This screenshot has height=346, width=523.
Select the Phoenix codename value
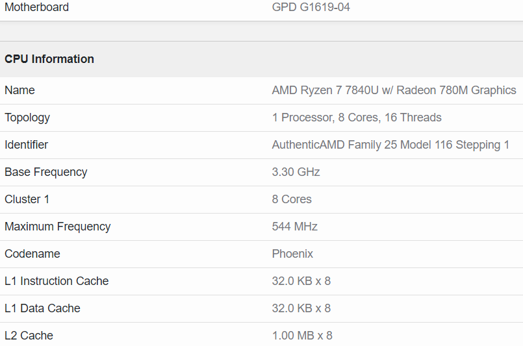point(292,254)
